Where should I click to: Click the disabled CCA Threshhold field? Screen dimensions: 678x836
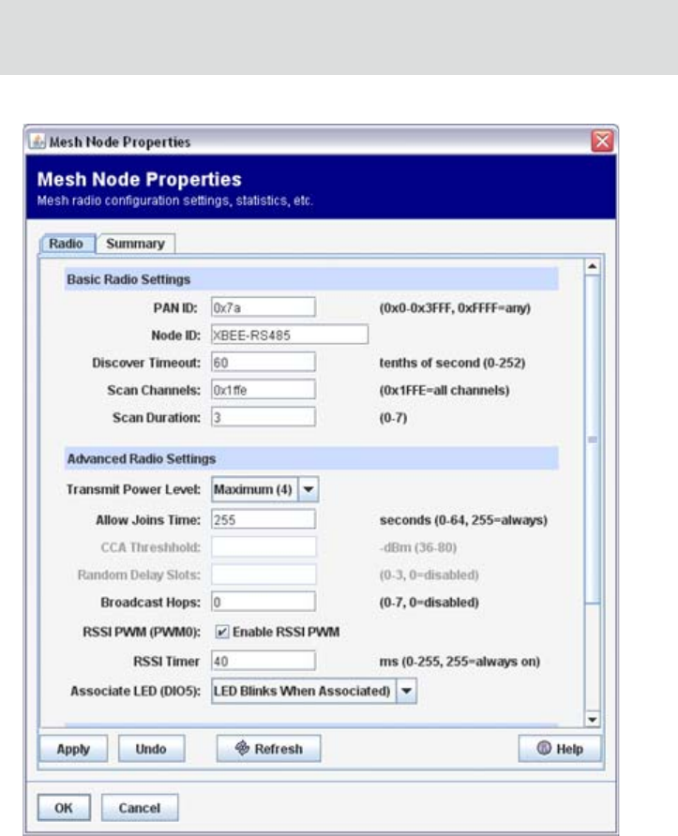[263, 547]
